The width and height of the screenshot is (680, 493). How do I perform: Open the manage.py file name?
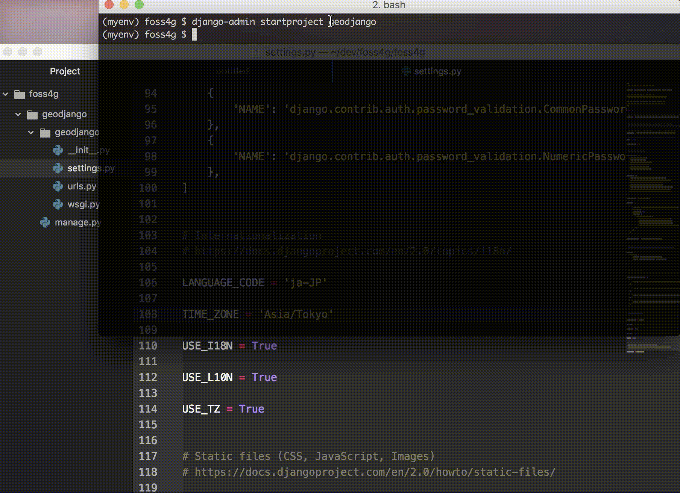(78, 222)
